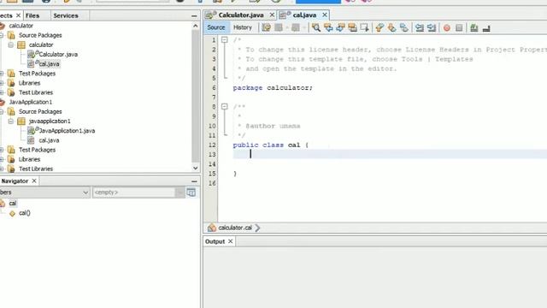Click calculator.cal breadcrumb in editor footer
Viewport: 547px width, 308px height.
coord(235,228)
